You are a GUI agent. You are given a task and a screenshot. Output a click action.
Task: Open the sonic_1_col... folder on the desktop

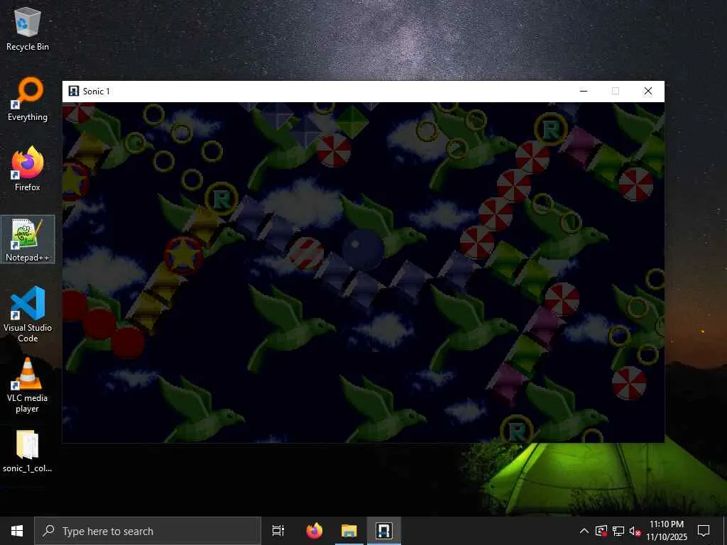point(28,451)
